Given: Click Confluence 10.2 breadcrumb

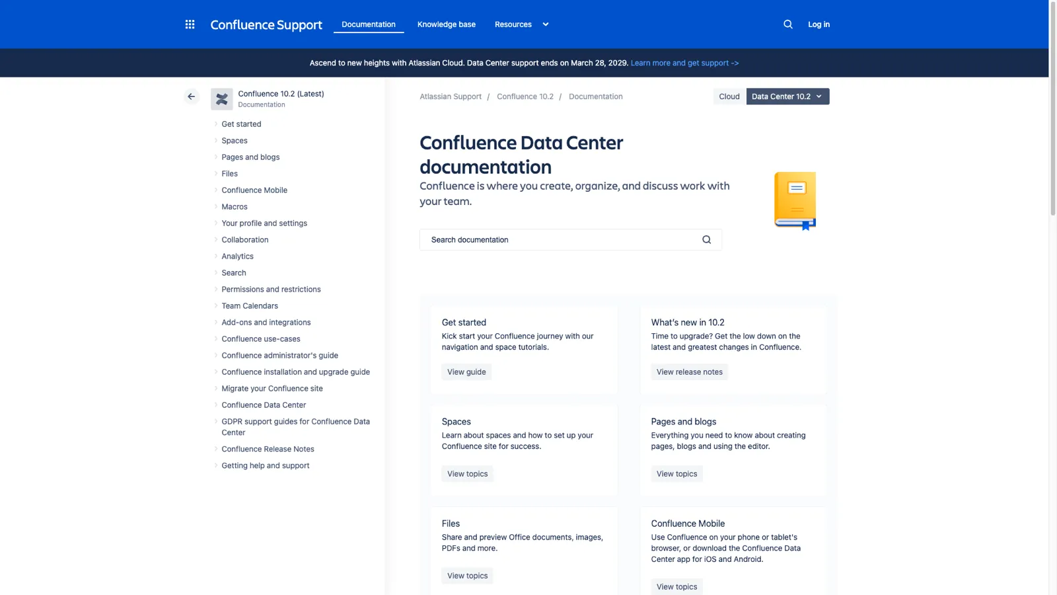Looking at the screenshot, I should pos(525,97).
